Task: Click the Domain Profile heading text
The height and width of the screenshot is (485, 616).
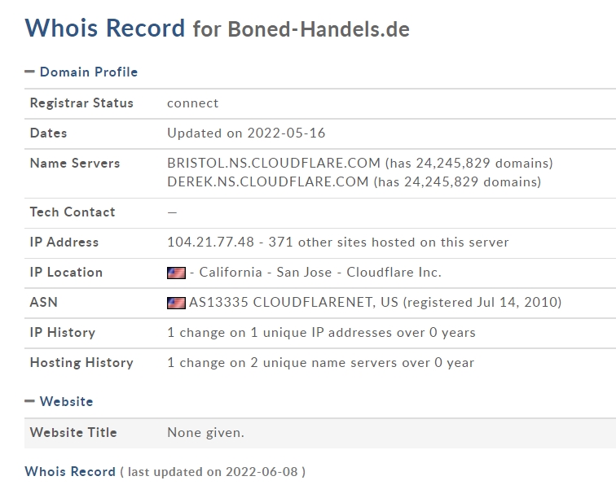Action: (89, 72)
